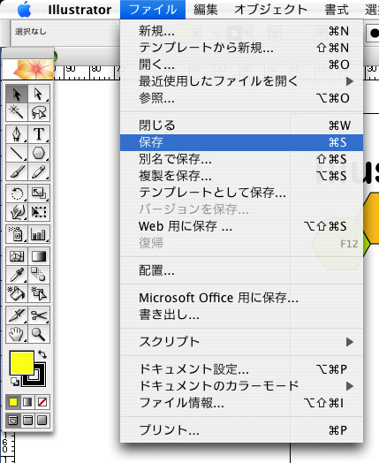Select the Warp tool
This screenshot has width=379, height=463.
point(17,212)
